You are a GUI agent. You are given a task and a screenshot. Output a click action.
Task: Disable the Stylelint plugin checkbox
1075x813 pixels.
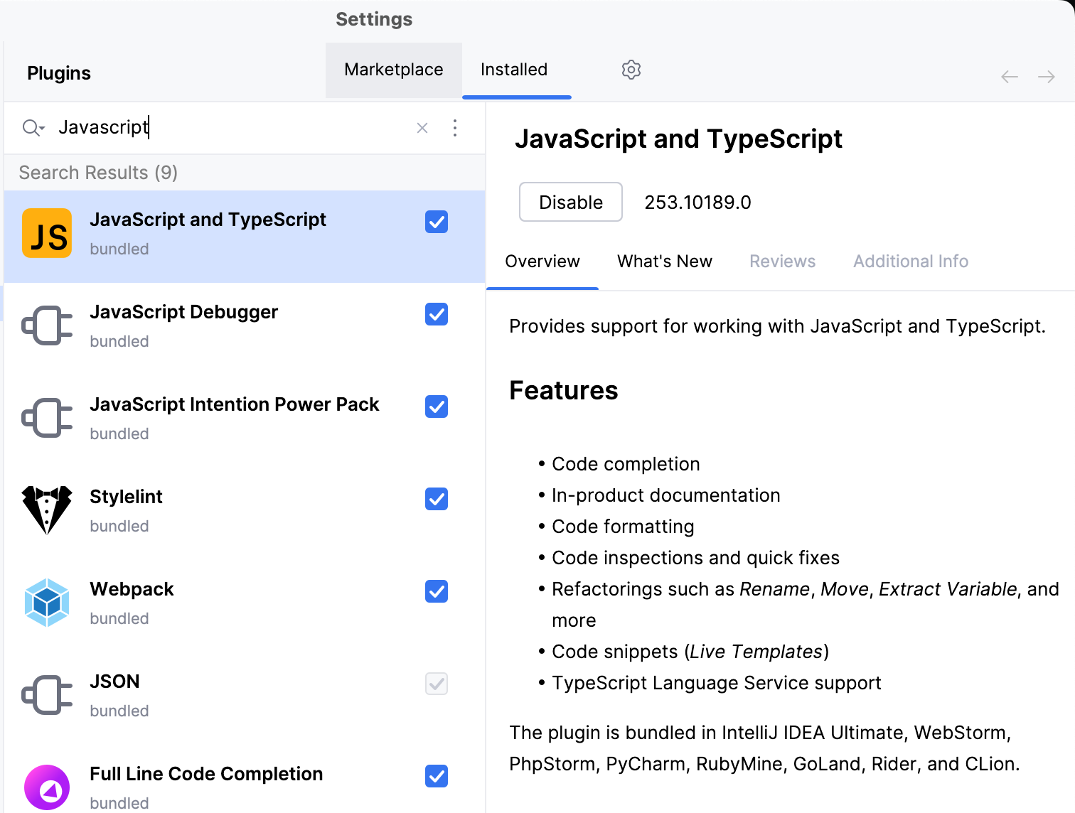pos(436,499)
